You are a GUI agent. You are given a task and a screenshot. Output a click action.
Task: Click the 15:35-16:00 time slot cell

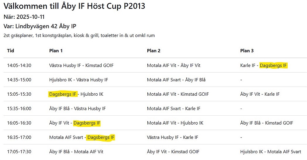point(19,109)
